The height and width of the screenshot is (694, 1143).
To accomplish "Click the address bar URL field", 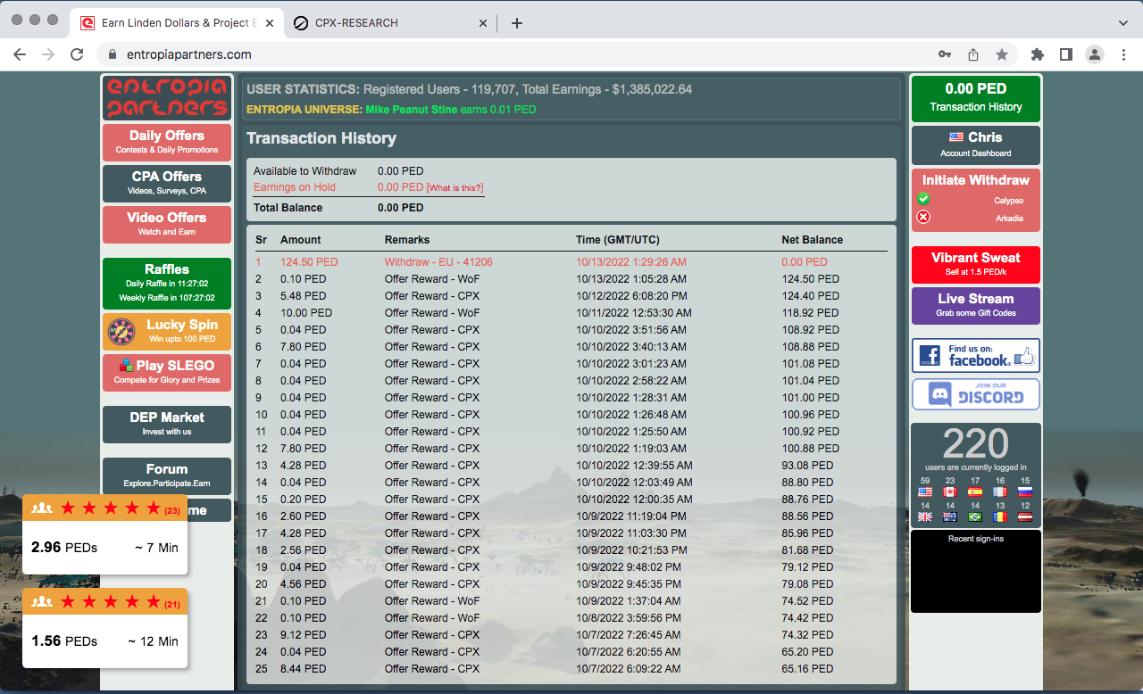I will click(518, 54).
